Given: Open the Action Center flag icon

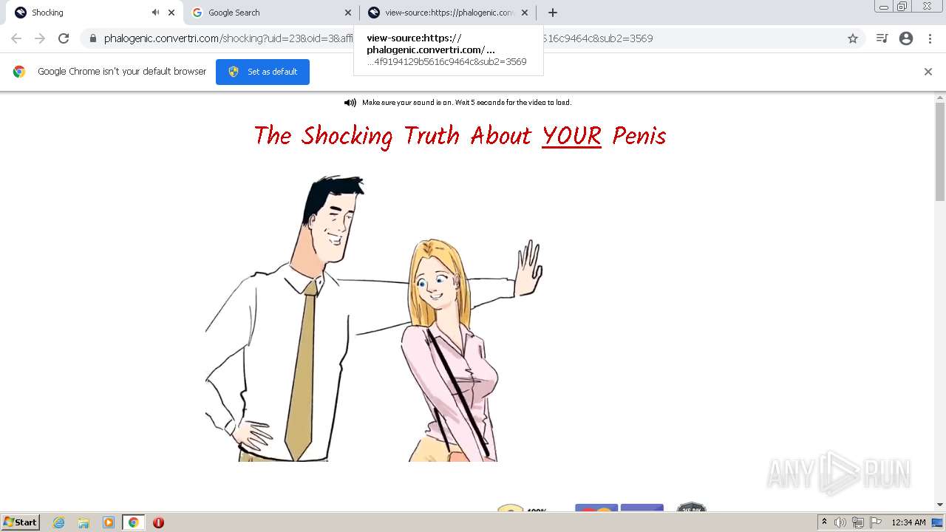Looking at the screenshot, I should pyautogui.click(x=876, y=522).
